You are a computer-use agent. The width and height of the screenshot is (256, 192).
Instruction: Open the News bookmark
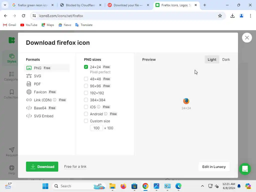(x=65, y=25)
